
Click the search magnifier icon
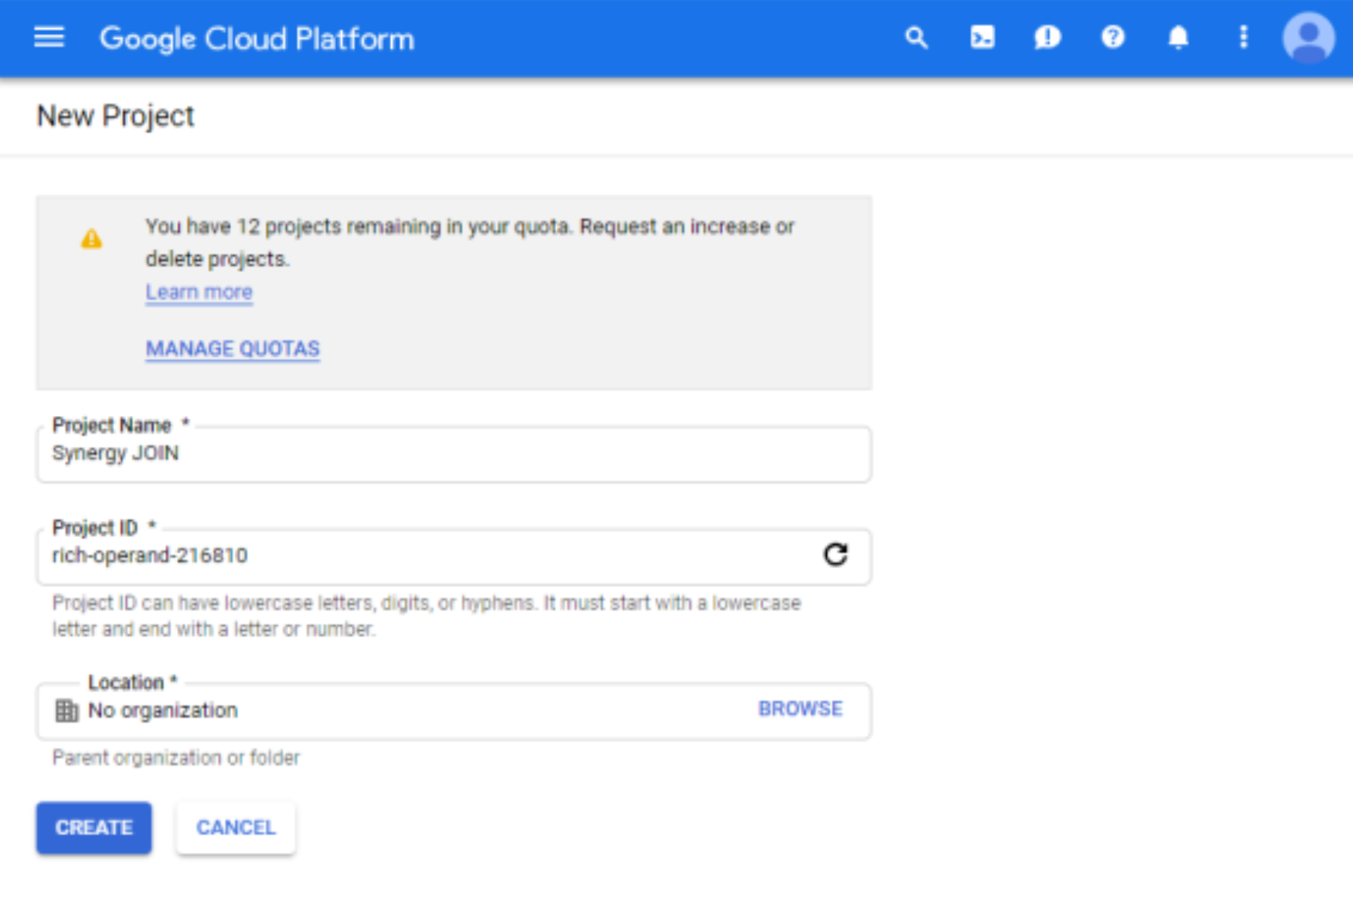[916, 37]
